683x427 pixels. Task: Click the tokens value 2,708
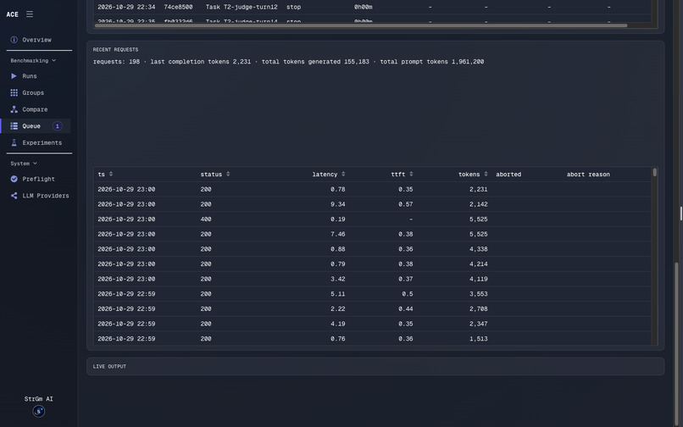[478, 309]
